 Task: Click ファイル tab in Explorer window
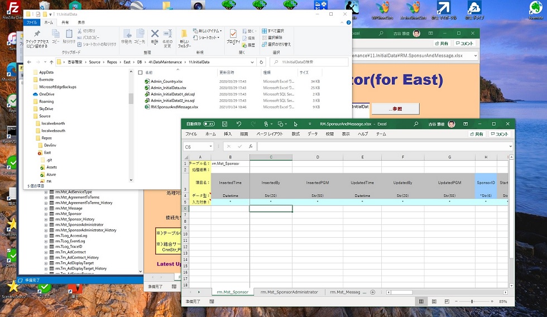tap(32, 22)
